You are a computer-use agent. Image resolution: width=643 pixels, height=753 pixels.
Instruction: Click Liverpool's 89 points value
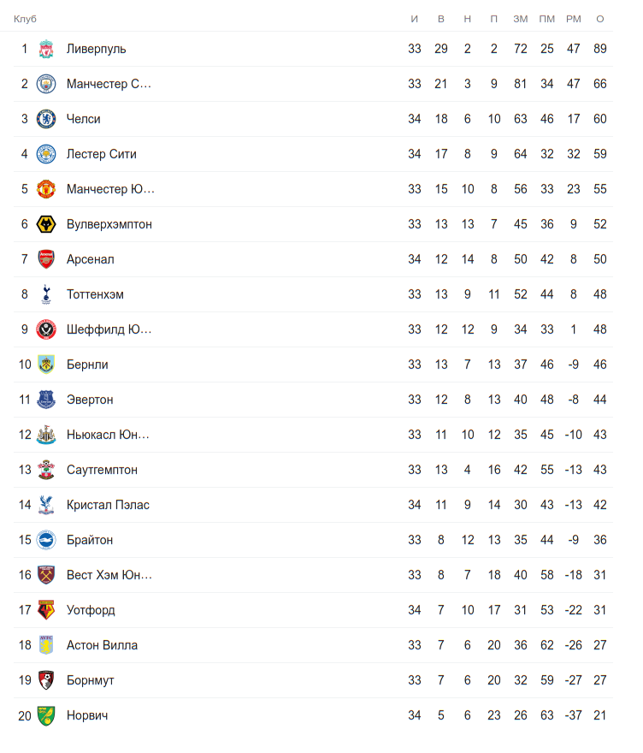(600, 49)
